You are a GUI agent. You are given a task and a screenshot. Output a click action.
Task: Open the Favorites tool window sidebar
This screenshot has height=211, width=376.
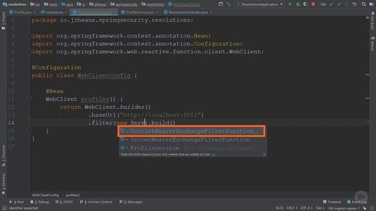pos(3,184)
